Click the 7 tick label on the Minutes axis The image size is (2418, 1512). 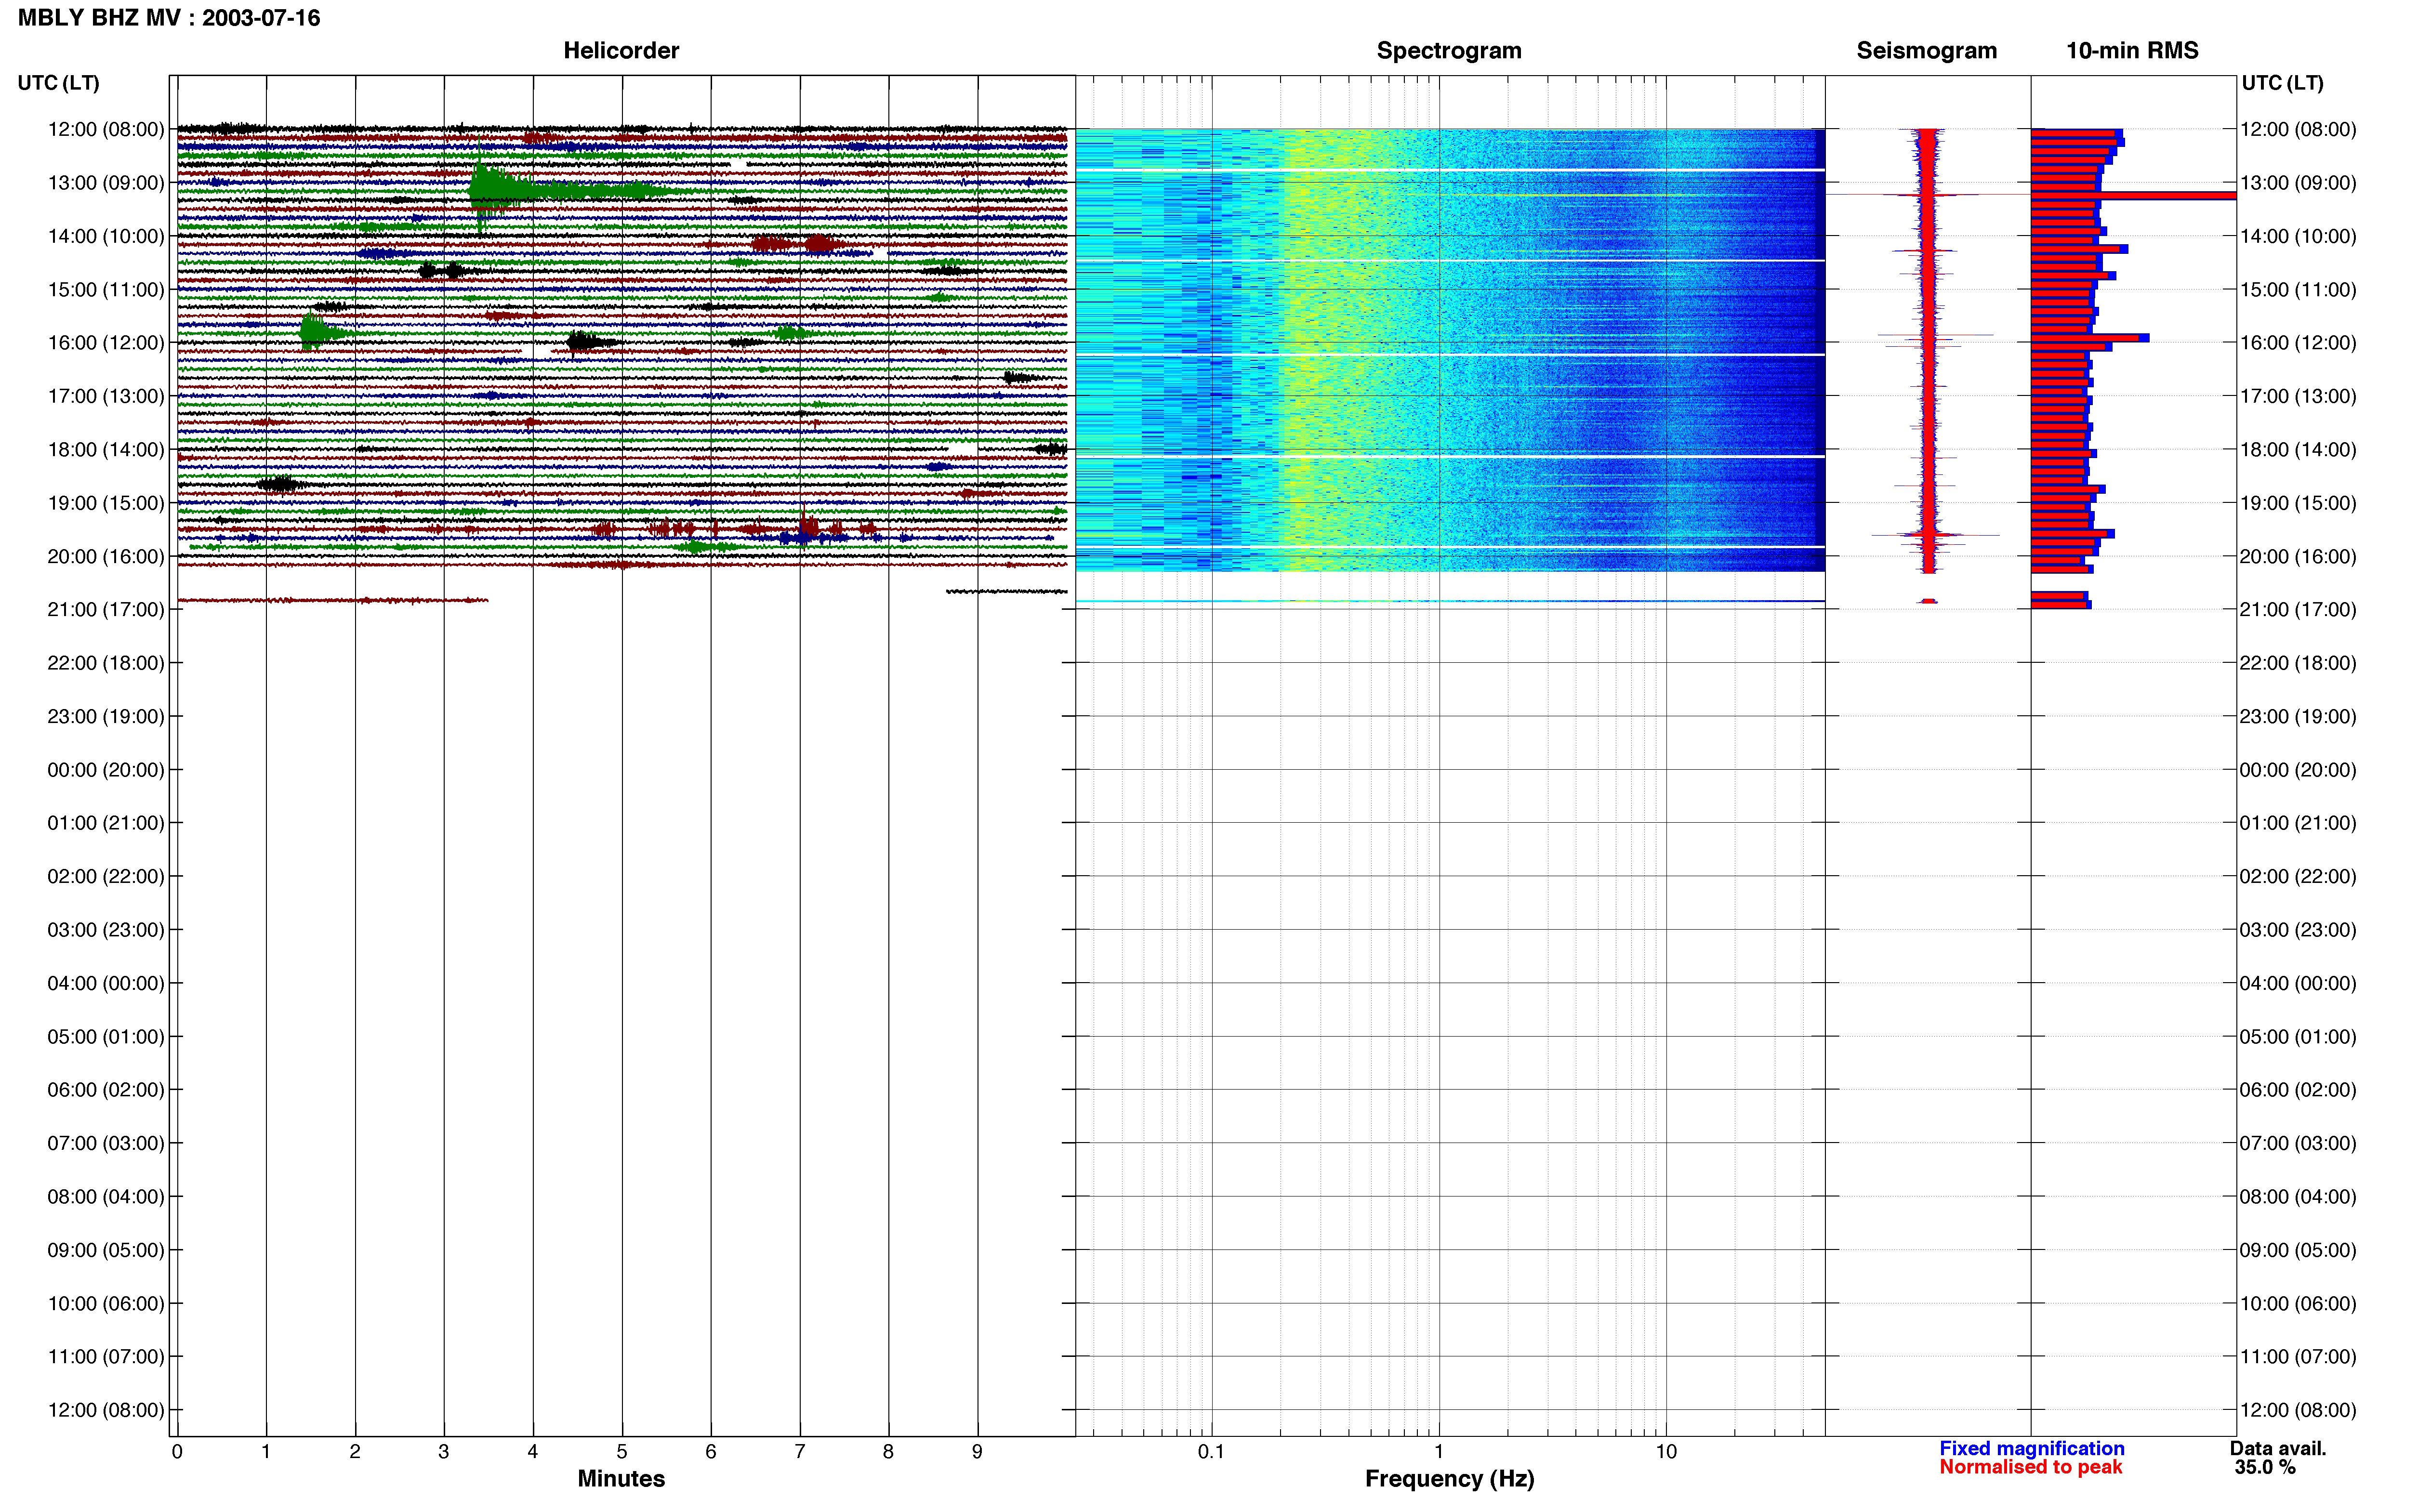800,1452
